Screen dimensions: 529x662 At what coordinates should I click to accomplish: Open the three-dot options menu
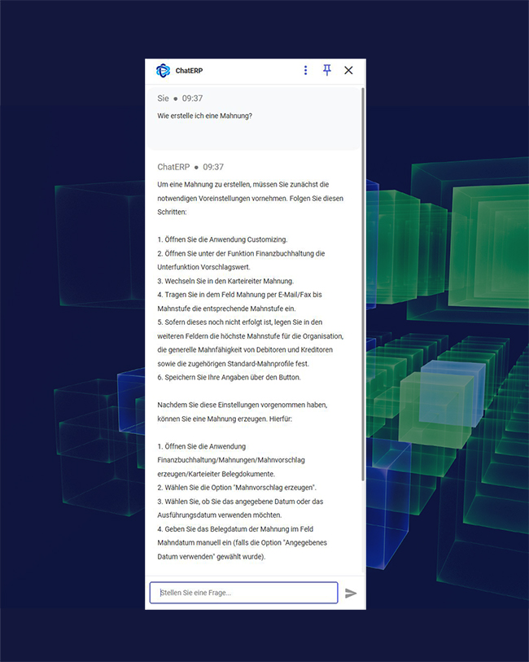[x=305, y=71]
